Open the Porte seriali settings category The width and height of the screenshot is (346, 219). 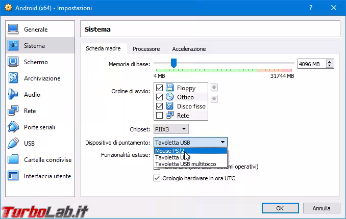point(40,127)
